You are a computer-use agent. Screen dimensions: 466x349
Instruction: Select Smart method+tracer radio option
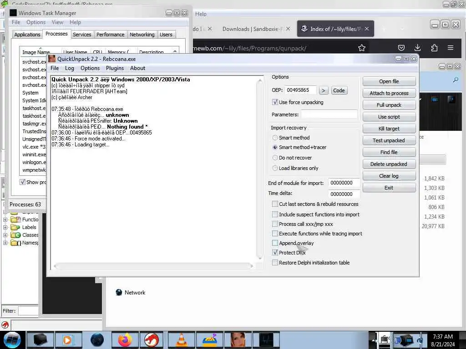point(275,147)
